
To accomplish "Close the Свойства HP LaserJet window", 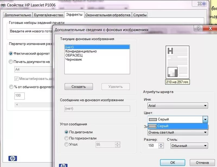I will pos(199,4).
